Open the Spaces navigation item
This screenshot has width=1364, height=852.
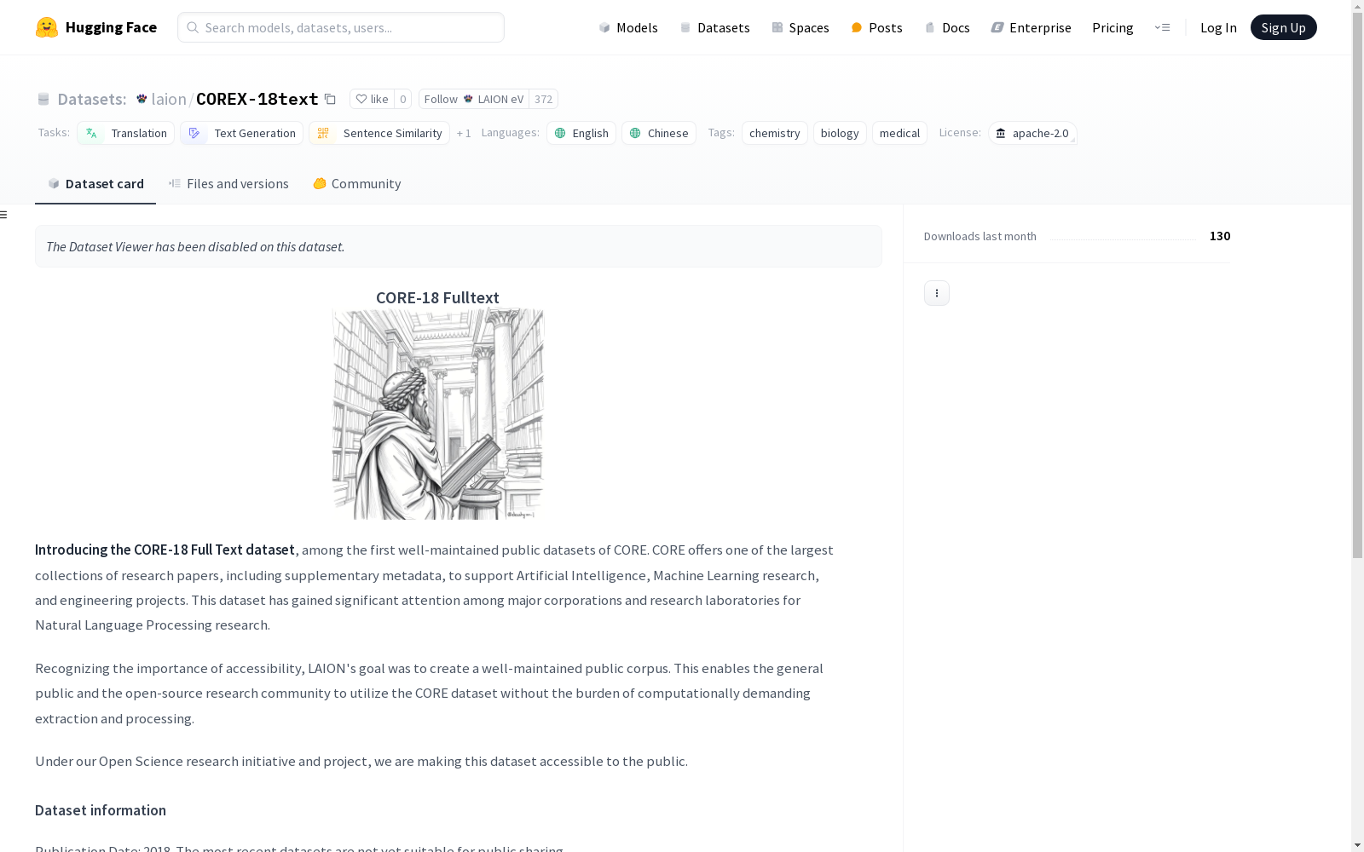[800, 27]
